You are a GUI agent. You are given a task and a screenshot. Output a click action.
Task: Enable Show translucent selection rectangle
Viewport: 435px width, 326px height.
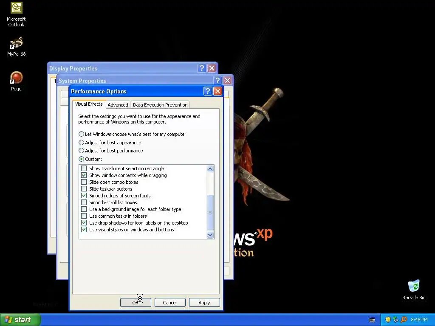84,168
